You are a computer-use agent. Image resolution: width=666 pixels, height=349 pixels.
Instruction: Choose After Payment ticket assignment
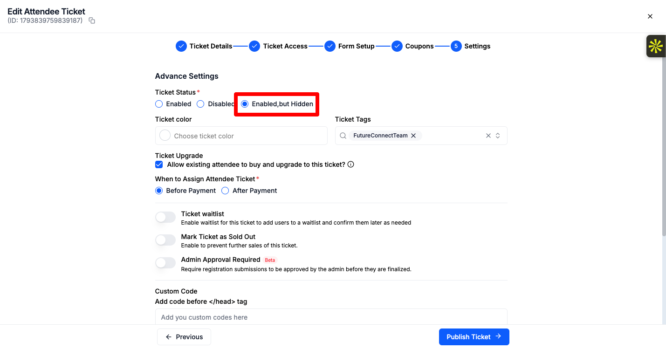[225, 191]
